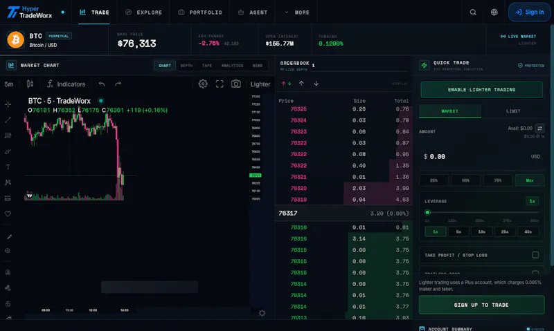Open chart settings gear
554x331 pixels.
[x=203, y=84]
